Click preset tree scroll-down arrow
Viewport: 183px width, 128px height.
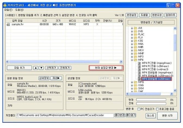point(175,90)
